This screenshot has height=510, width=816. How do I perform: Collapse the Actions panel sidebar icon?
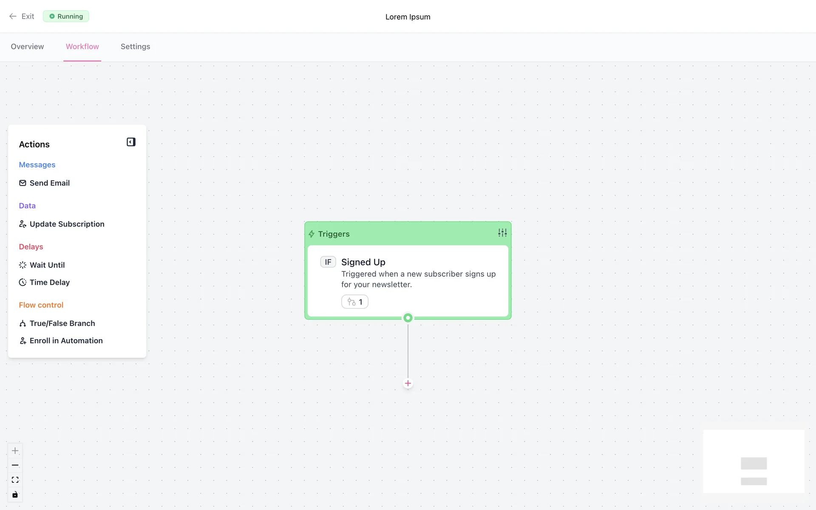pyautogui.click(x=131, y=142)
